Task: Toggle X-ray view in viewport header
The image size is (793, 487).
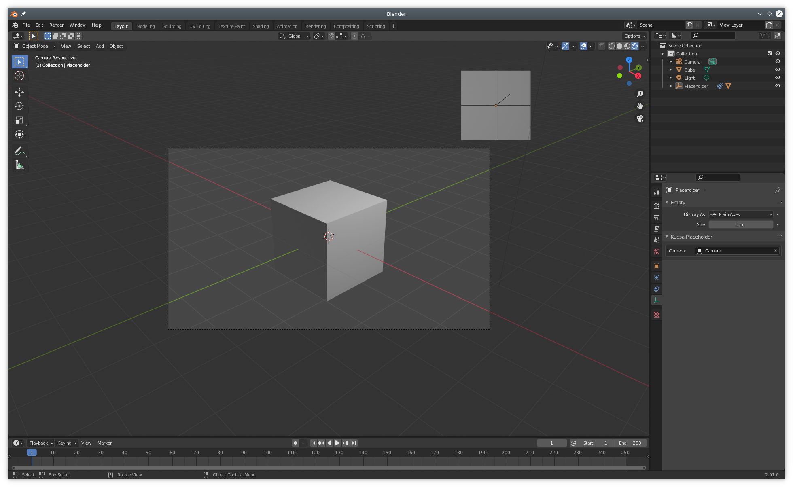Action: click(602, 46)
